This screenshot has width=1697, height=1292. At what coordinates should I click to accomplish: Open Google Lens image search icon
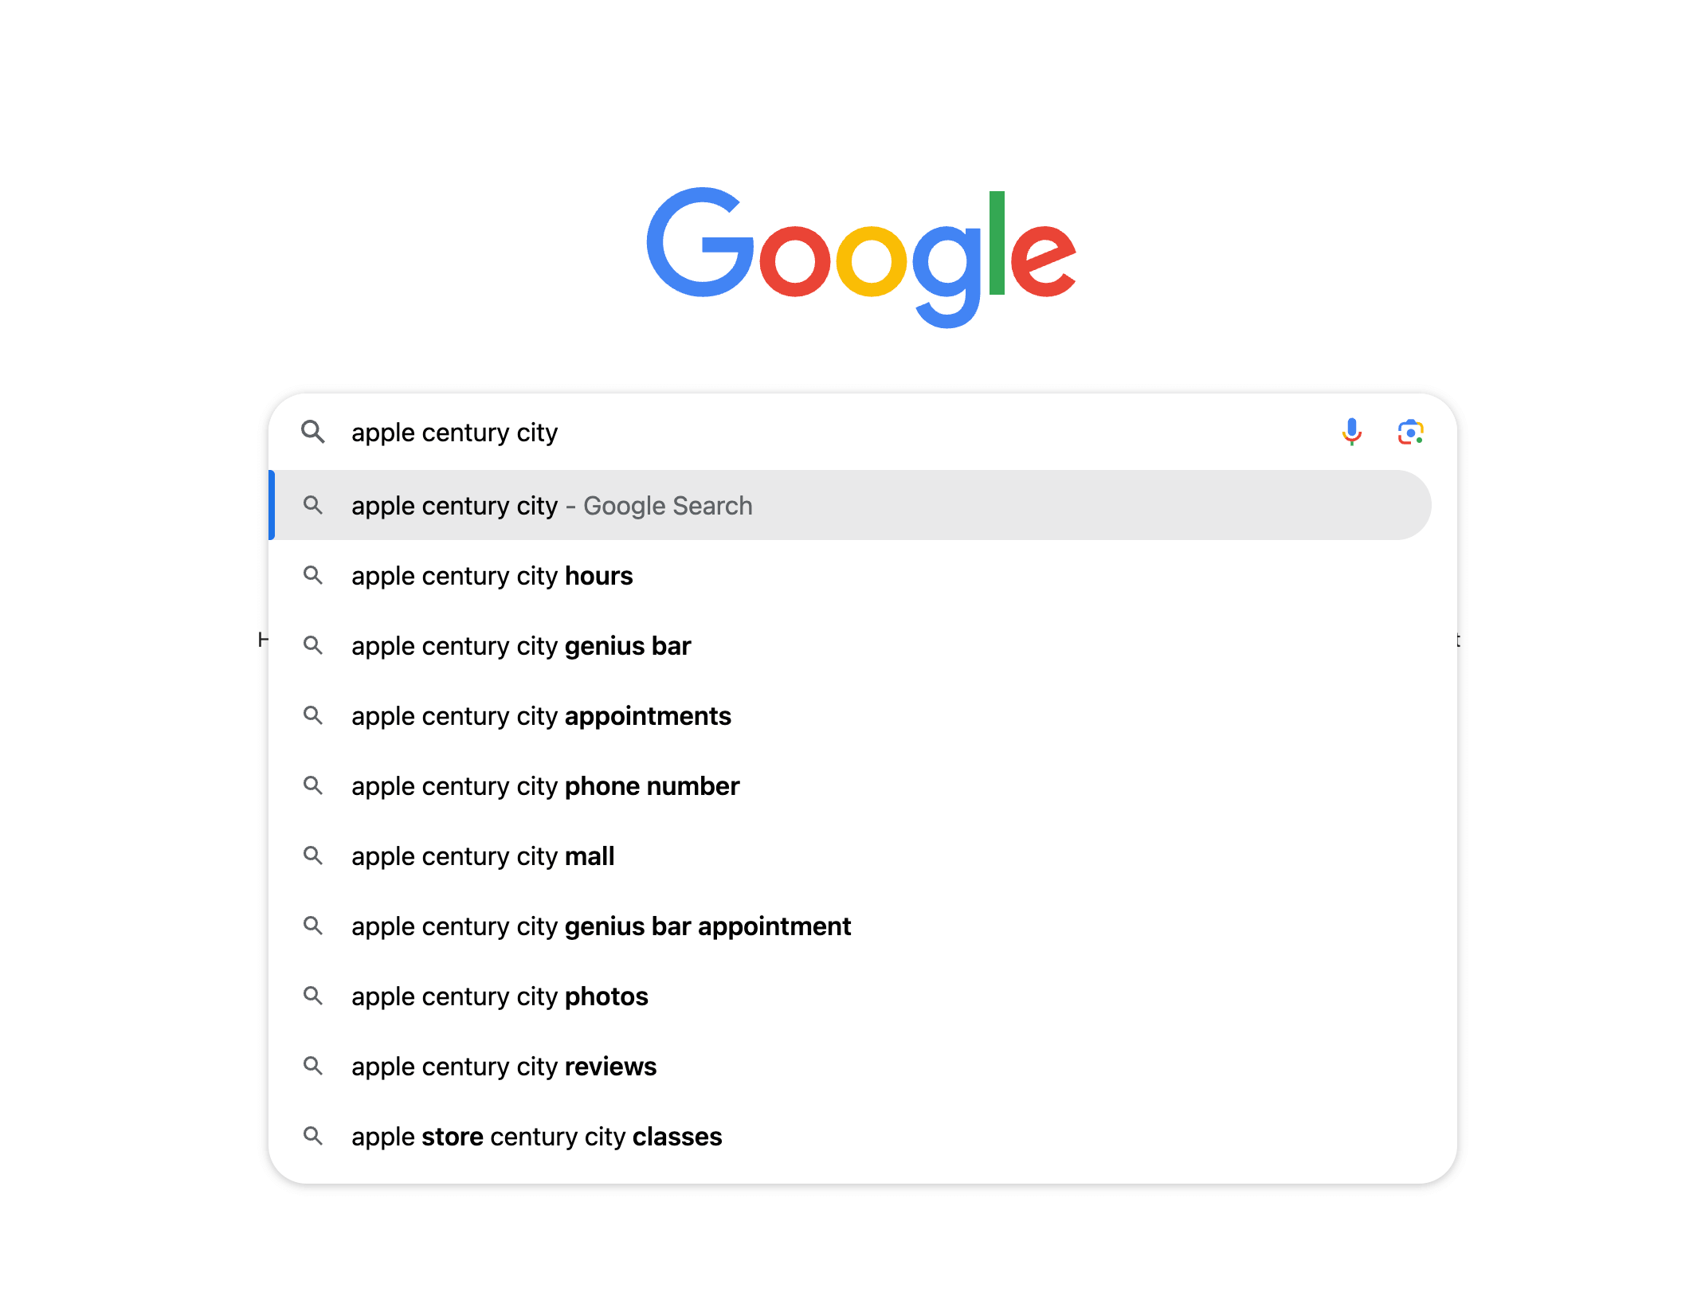point(1410,432)
